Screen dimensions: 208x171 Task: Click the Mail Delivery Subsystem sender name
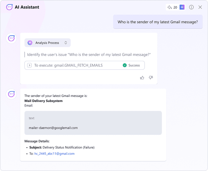44,101
